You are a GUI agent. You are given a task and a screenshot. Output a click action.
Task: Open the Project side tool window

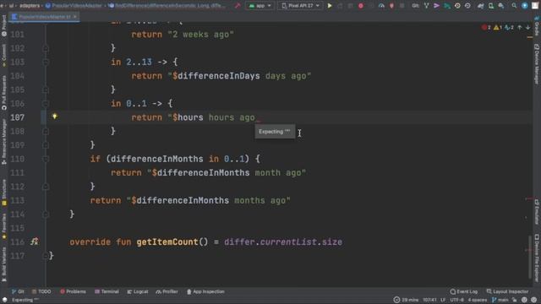pos(3,25)
